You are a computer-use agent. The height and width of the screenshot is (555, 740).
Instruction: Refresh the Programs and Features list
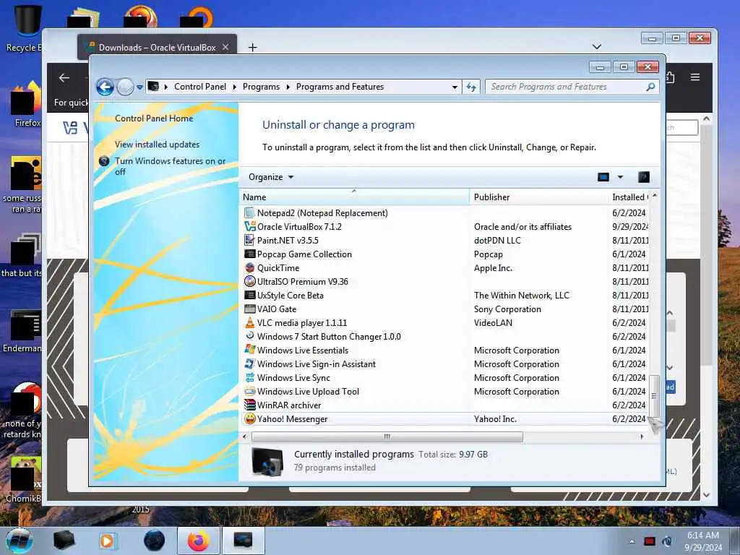click(x=471, y=87)
